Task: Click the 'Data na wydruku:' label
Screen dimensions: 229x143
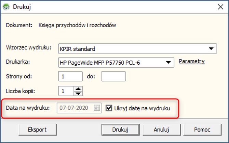Action: pos(28,108)
